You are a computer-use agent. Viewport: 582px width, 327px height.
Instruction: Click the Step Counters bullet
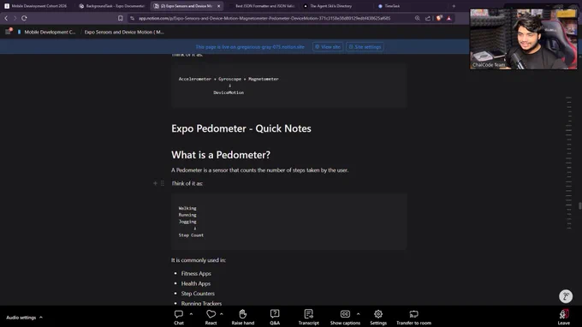click(x=198, y=294)
